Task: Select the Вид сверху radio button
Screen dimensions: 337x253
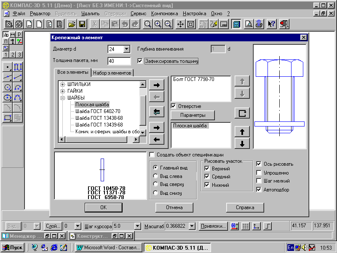Action: [155, 184]
